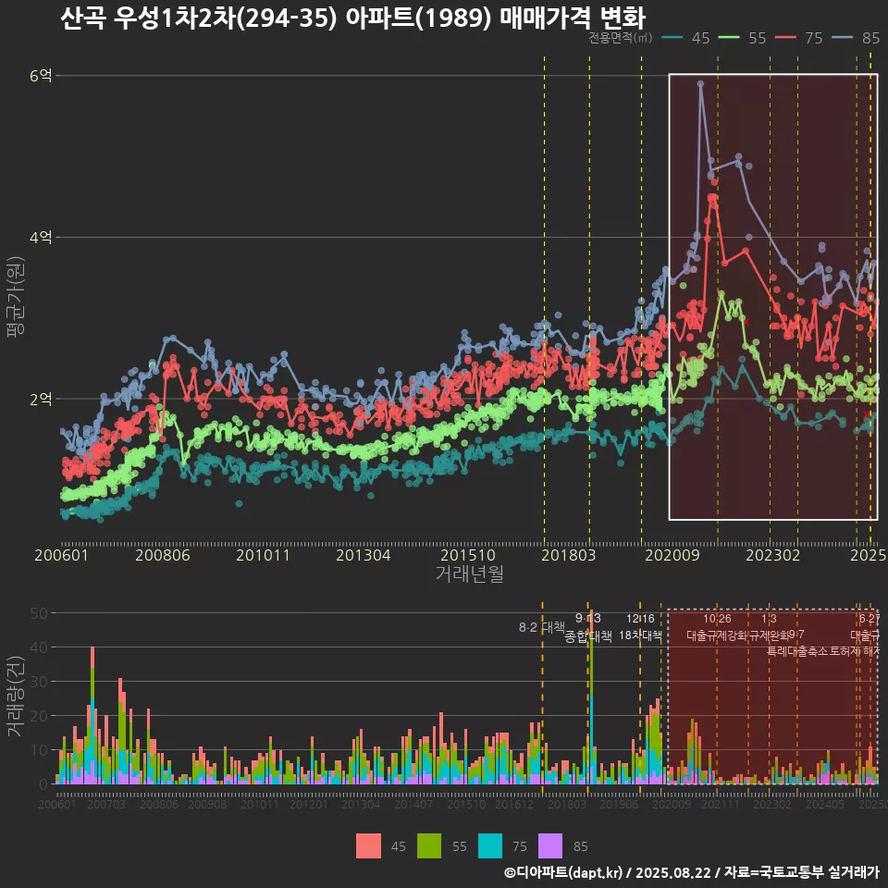This screenshot has width=888, height=888.
Task: Click the '10' volume axis label
Action: (39, 750)
